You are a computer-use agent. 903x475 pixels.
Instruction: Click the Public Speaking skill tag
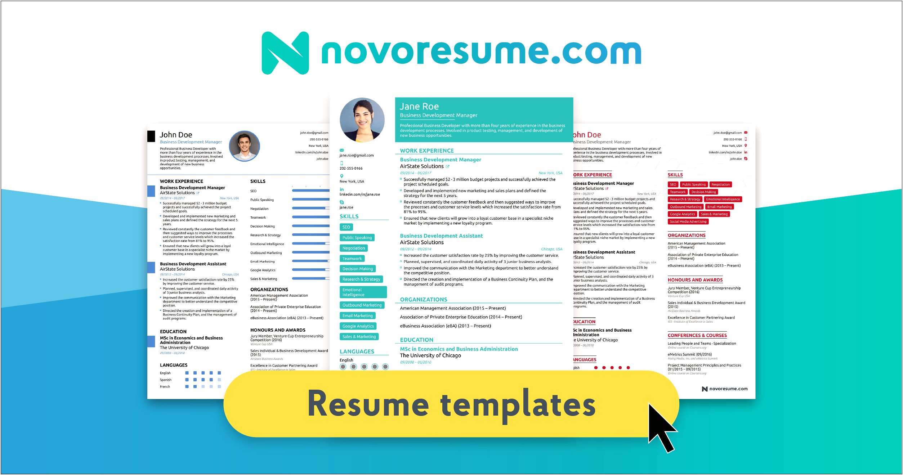pyautogui.click(x=357, y=238)
